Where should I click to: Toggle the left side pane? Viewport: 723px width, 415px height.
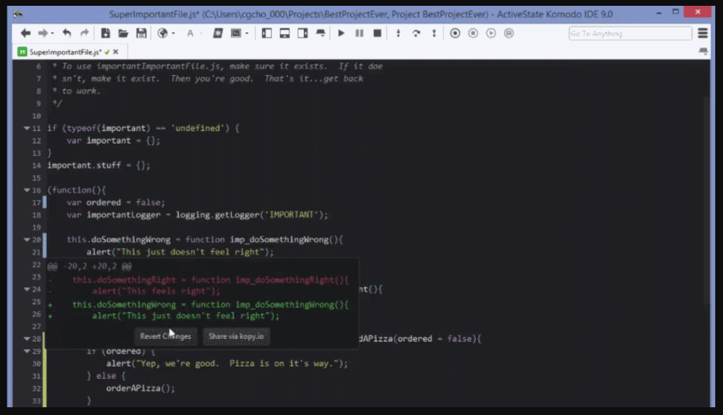(x=267, y=34)
